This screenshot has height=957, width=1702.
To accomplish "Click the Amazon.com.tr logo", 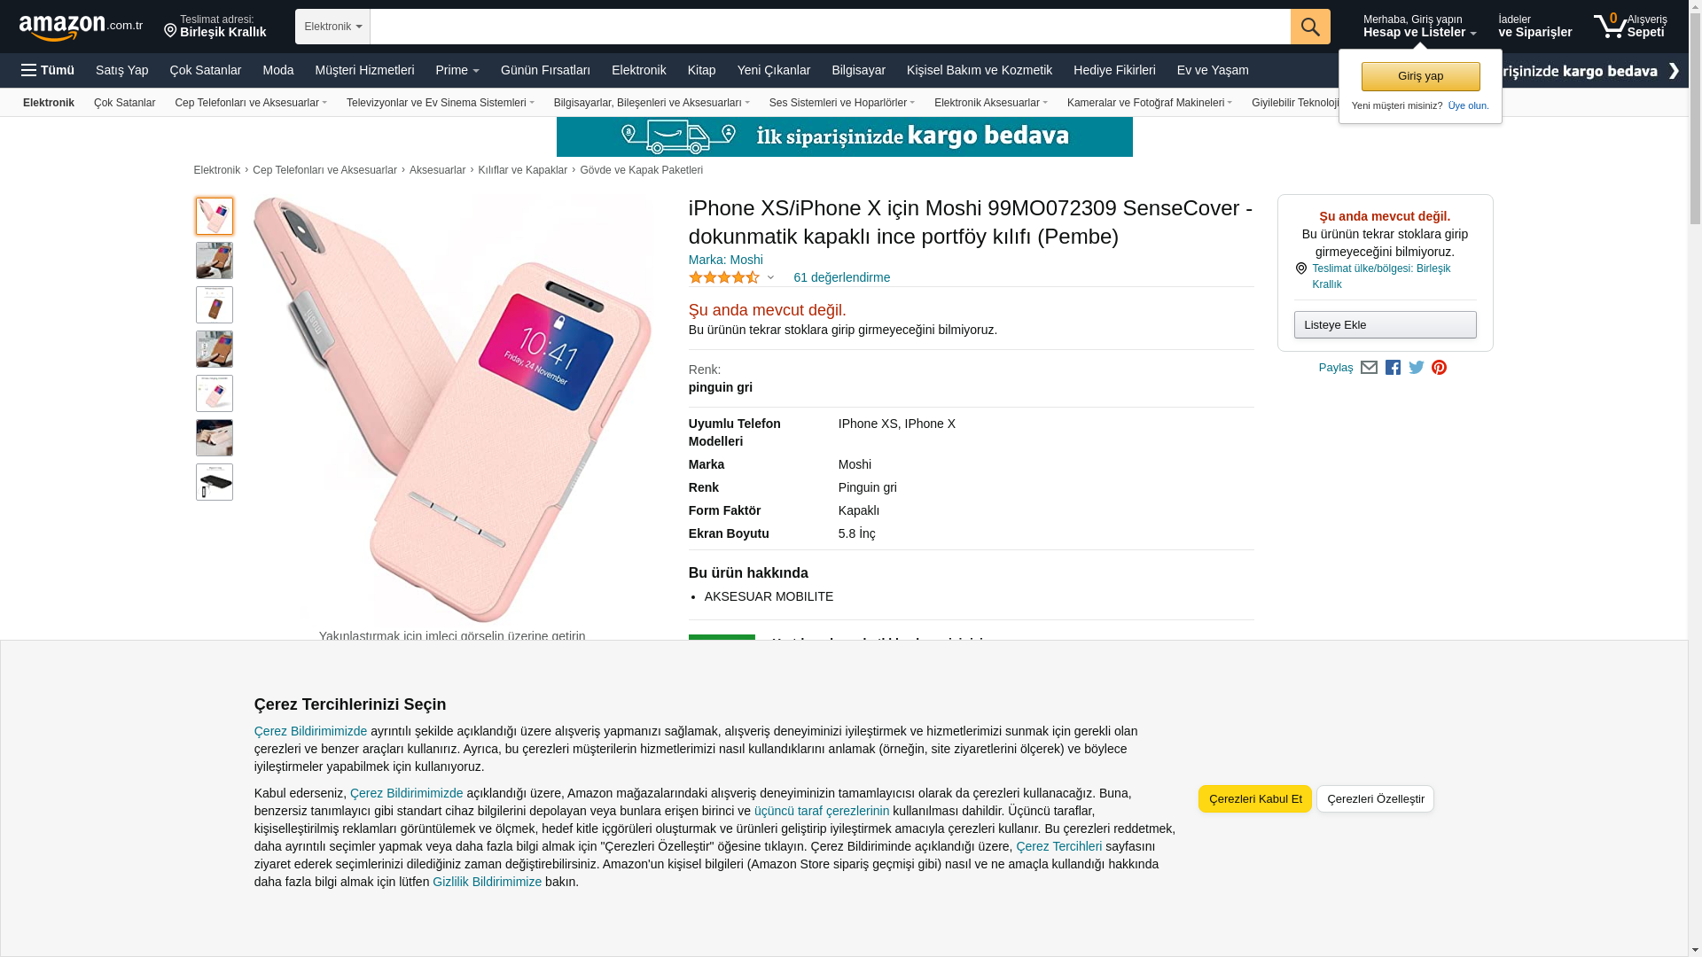I will point(80,27).
